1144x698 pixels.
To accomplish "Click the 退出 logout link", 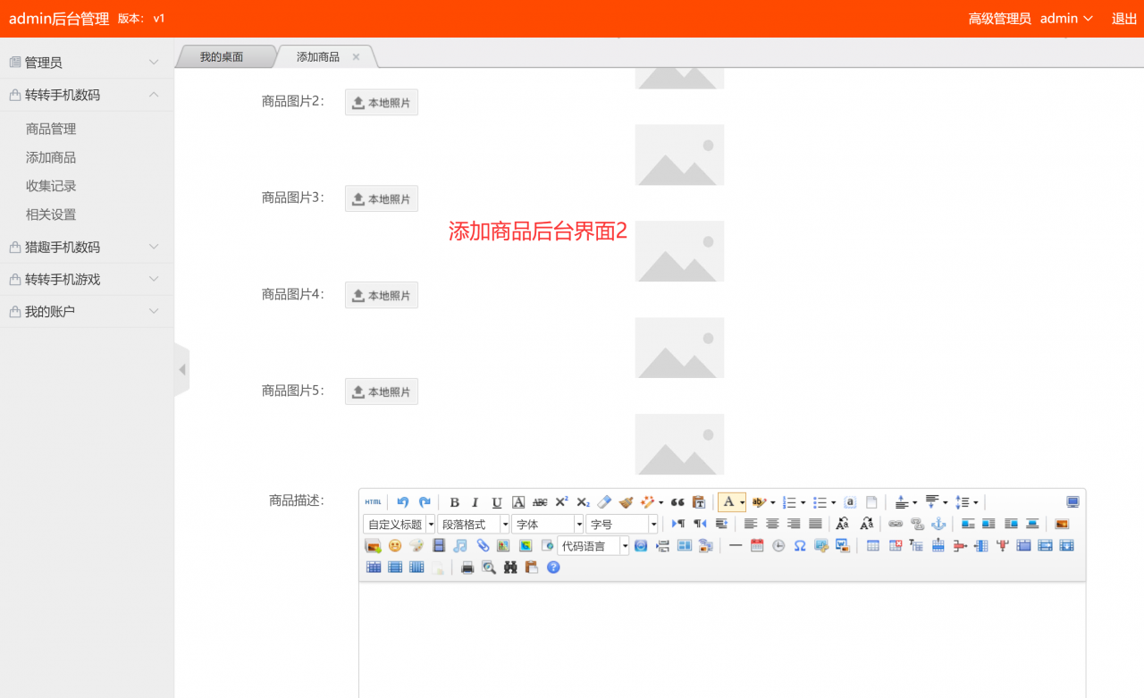I will click(x=1123, y=19).
